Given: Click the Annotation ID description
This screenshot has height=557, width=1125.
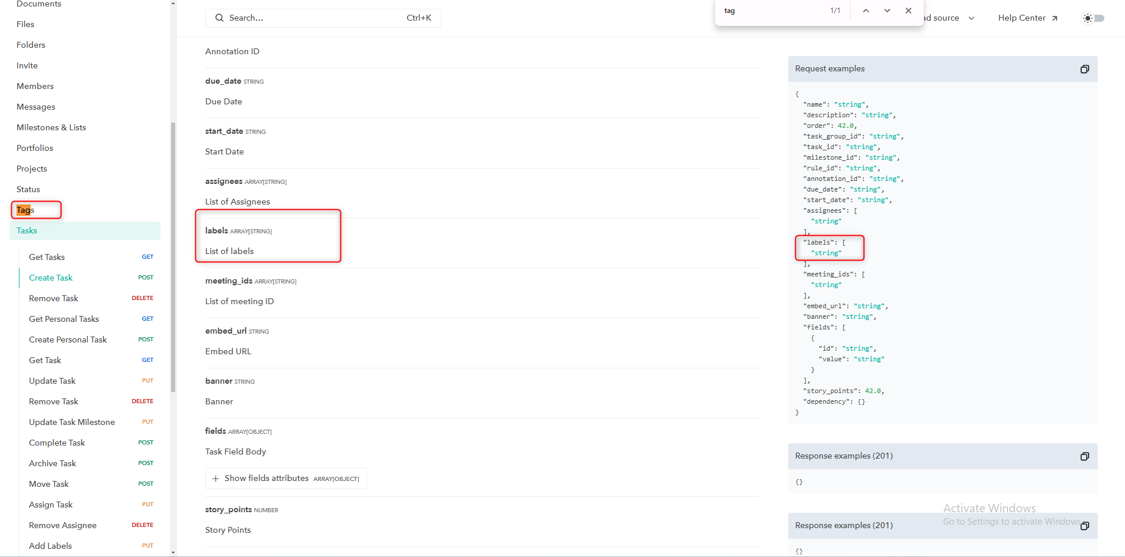Looking at the screenshot, I should tap(232, 51).
